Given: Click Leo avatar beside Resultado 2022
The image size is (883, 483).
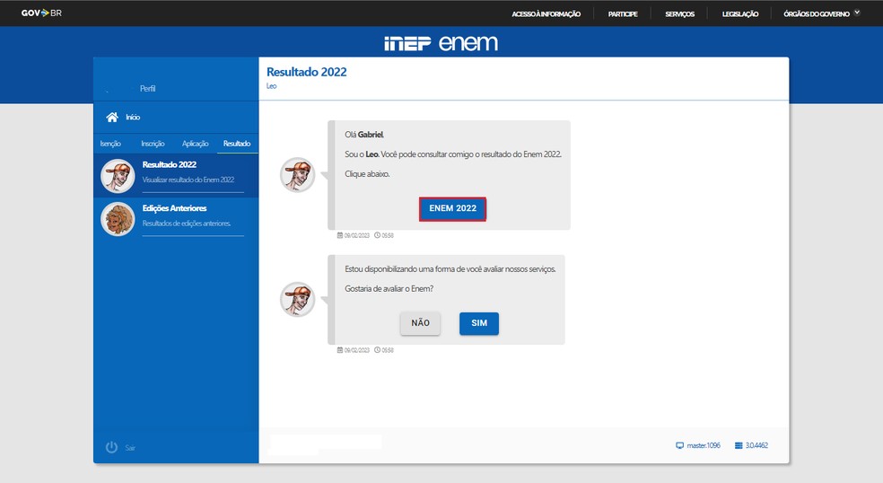Looking at the screenshot, I should pyautogui.click(x=118, y=175).
